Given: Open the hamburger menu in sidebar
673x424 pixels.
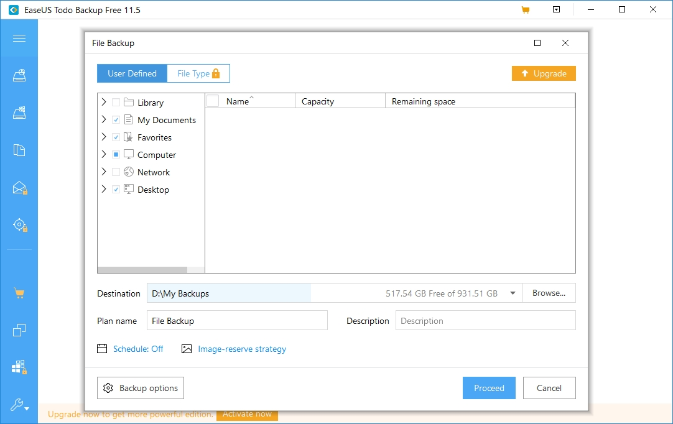Looking at the screenshot, I should coord(19,38).
